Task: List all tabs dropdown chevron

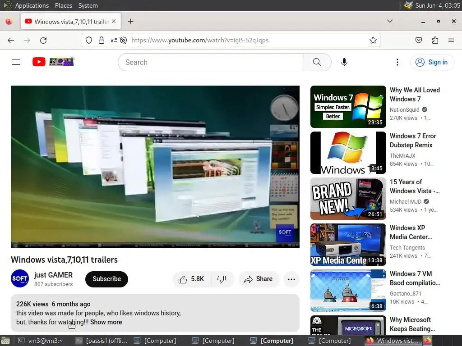Action: [390, 21]
